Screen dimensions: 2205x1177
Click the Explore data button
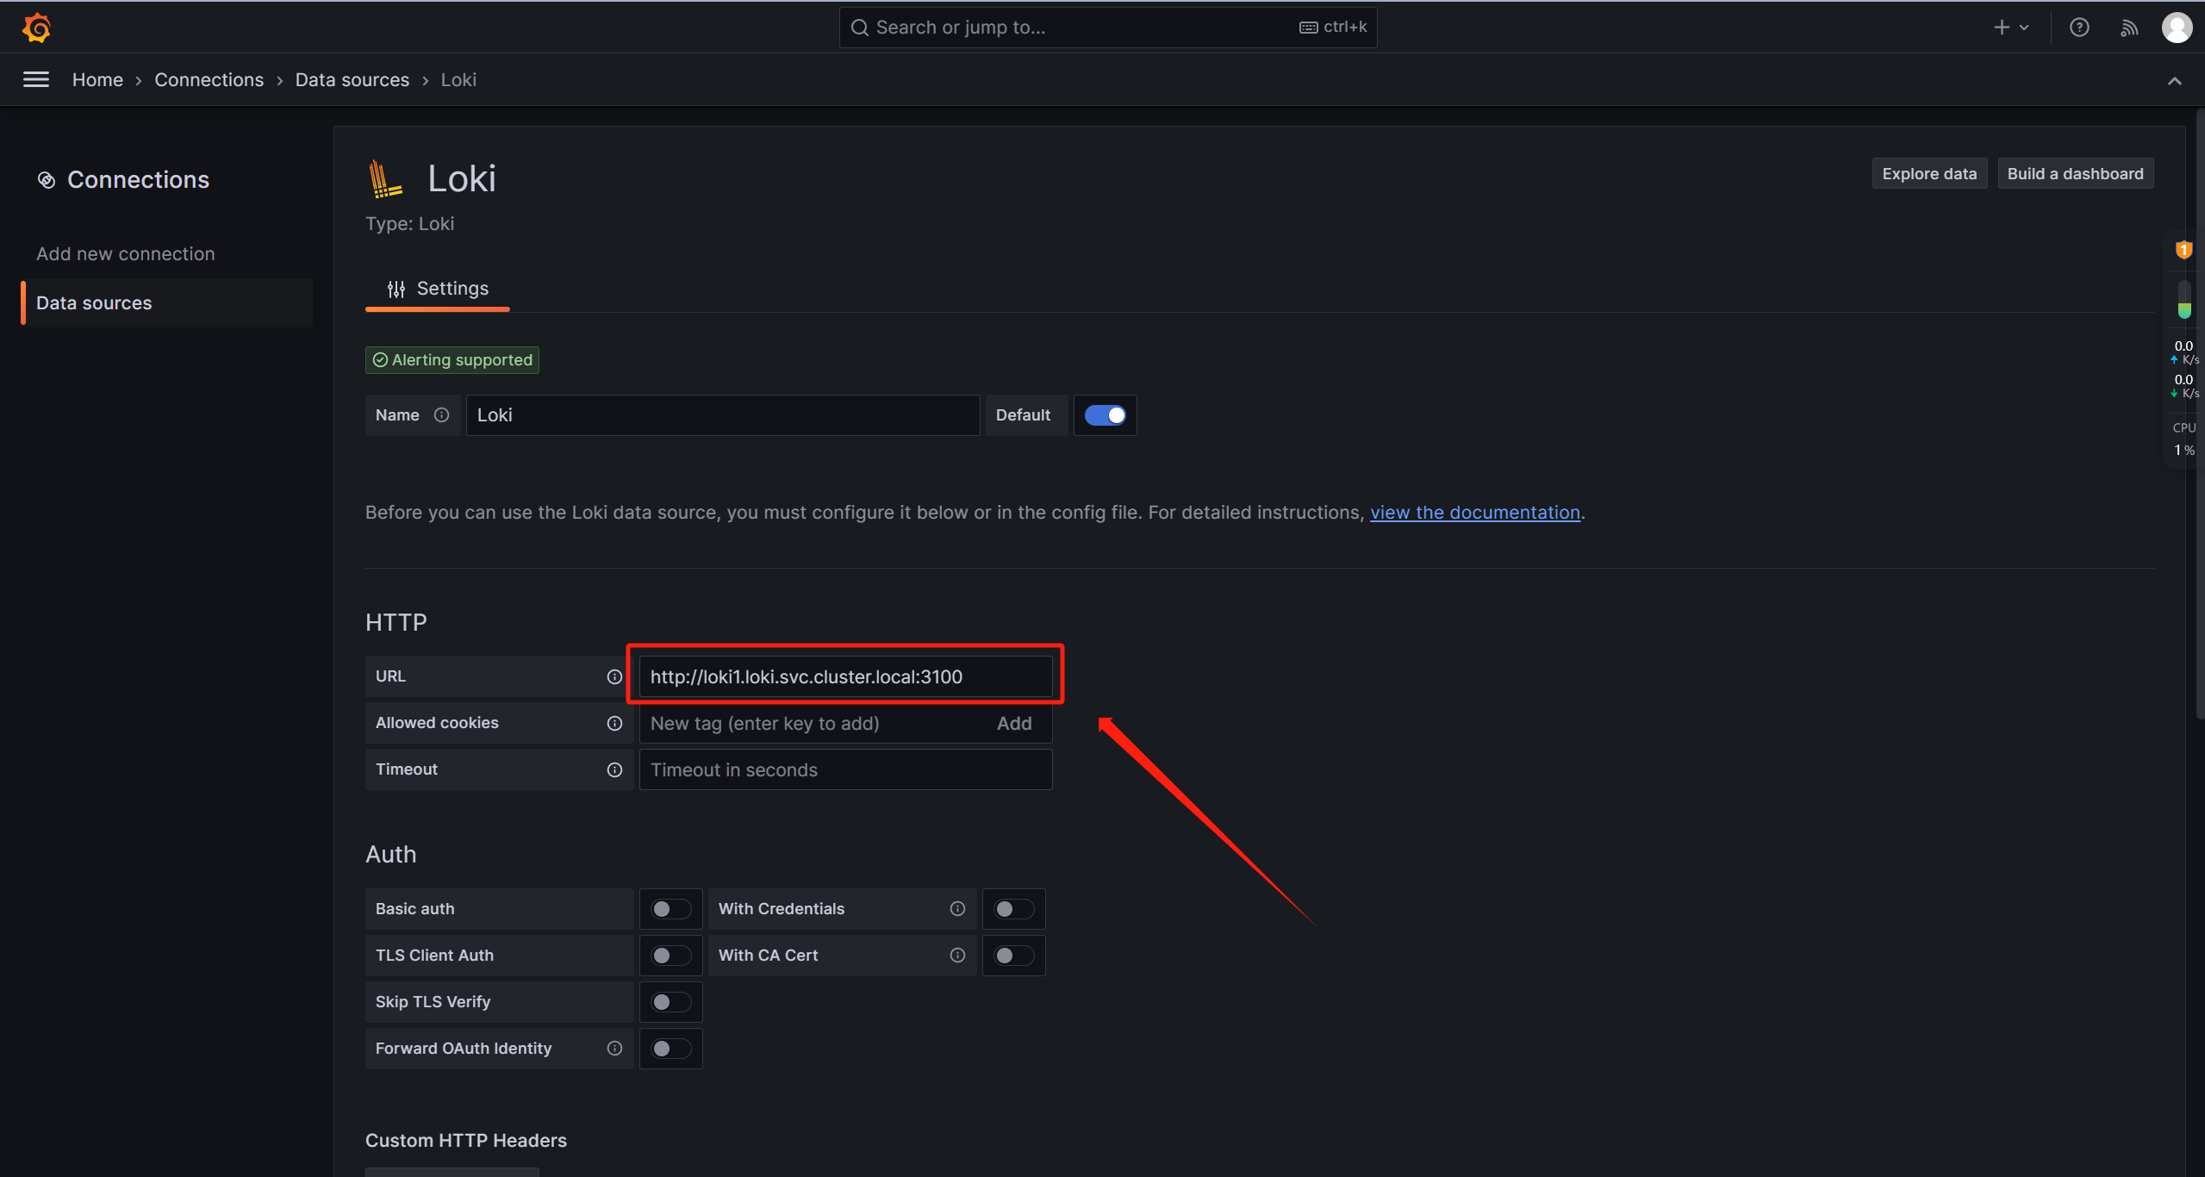pyautogui.click(x=1929, y=173)
